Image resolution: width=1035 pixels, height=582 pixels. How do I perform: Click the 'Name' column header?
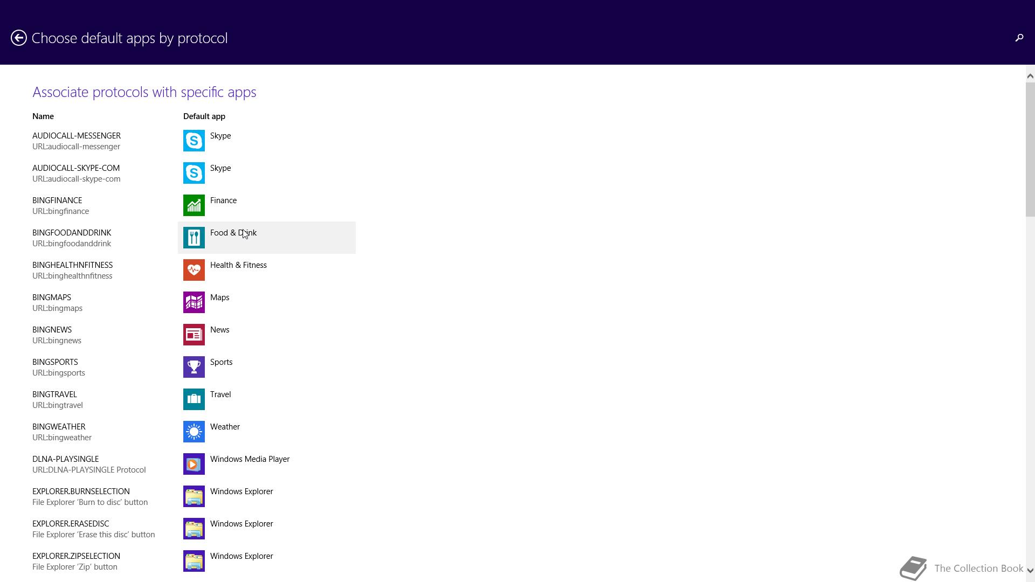pyautogui.click(x=43, y=116)
